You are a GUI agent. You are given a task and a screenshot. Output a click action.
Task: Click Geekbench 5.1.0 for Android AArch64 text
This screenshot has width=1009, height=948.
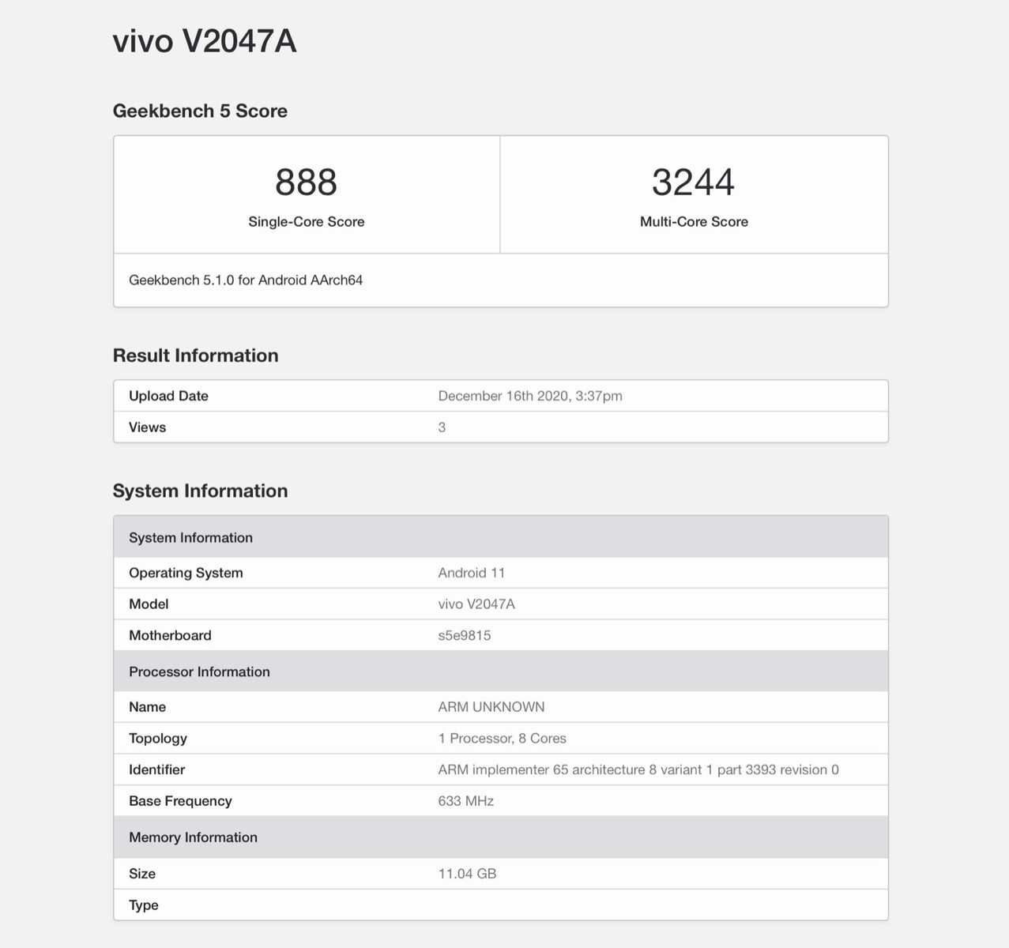246,280
